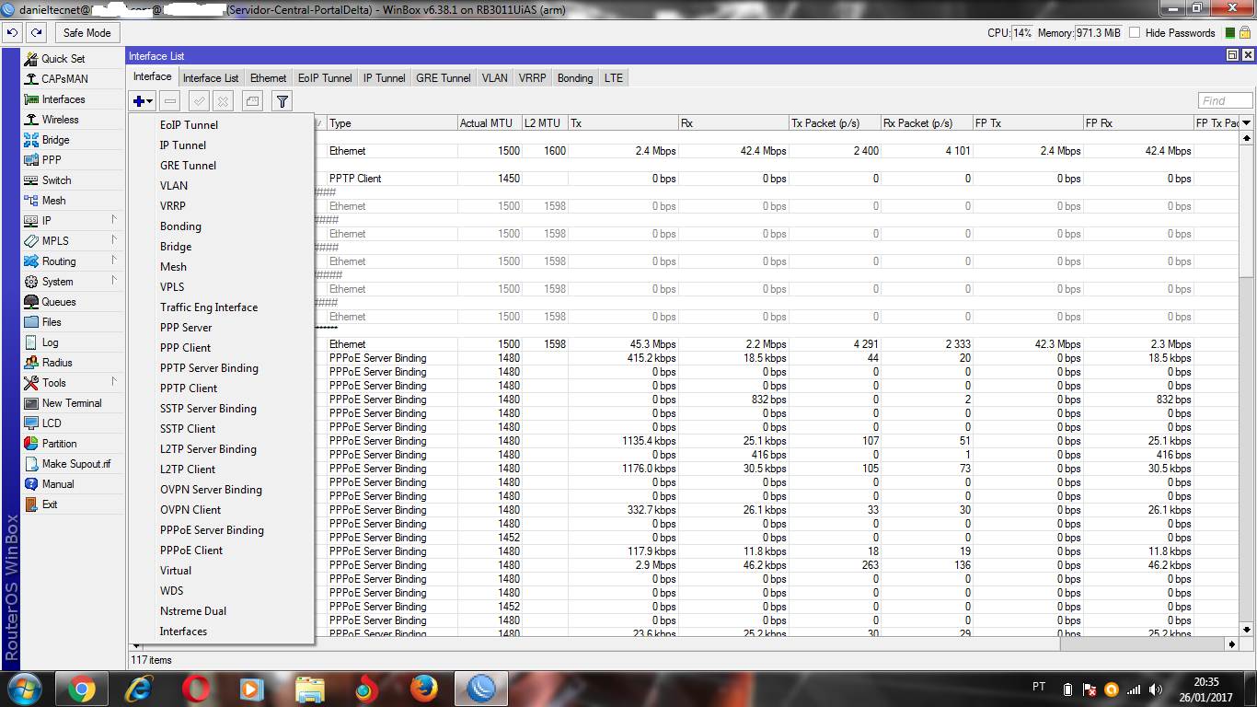Open Mesh in the left sidebar
Image resolution: width=1257 pixels, height=707 pixels.
73,201
